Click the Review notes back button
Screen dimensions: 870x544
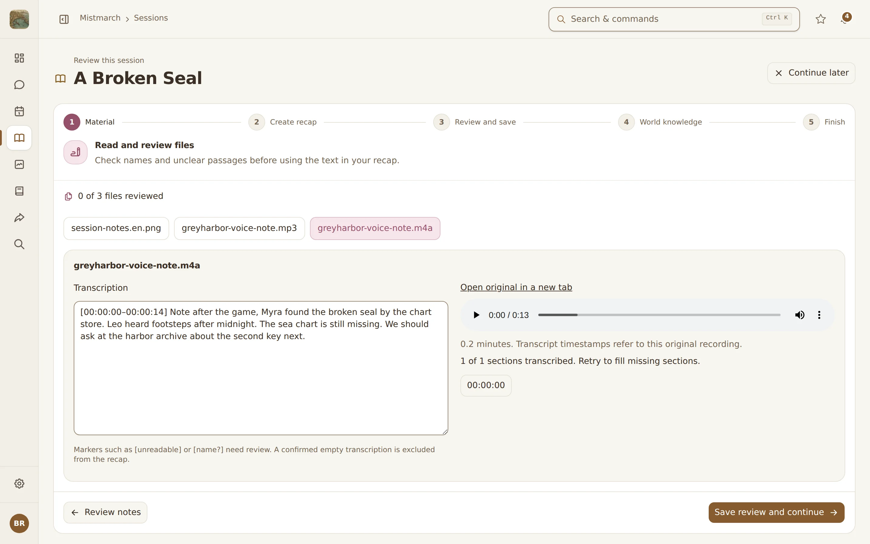[105, 512]
